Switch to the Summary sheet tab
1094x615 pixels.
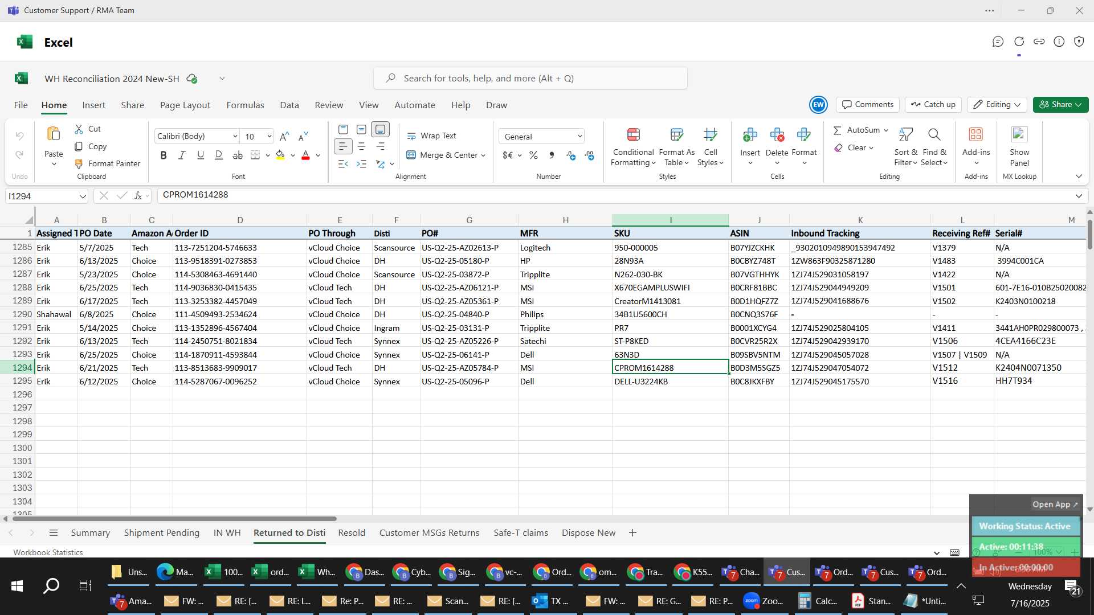point(90,533)
